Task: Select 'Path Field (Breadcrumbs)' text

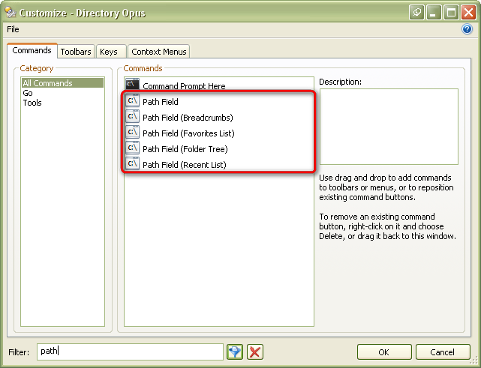Action: coord(188,118)
